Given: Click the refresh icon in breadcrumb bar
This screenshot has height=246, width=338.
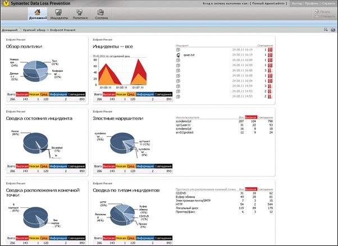Looking at the screenshot, I should coord(333,30).
